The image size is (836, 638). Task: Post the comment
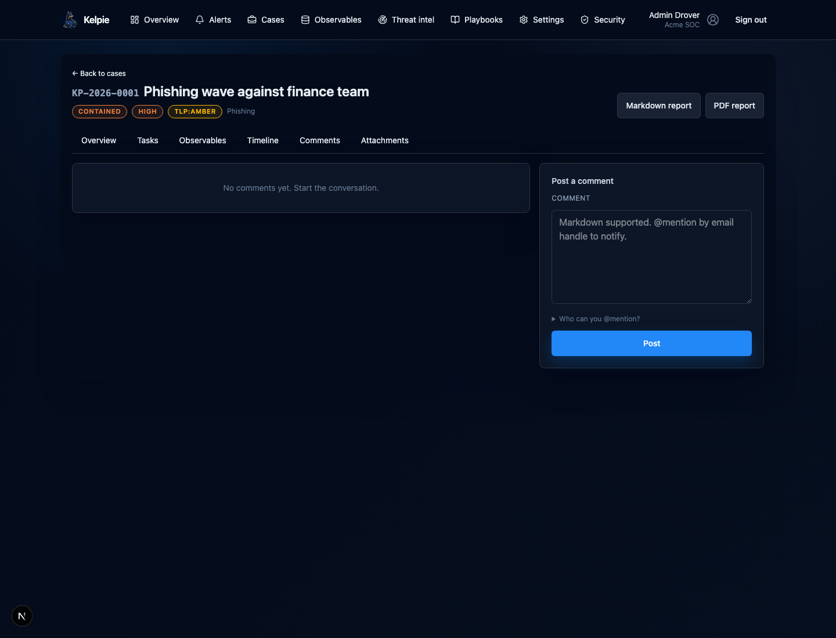(651, 343)
